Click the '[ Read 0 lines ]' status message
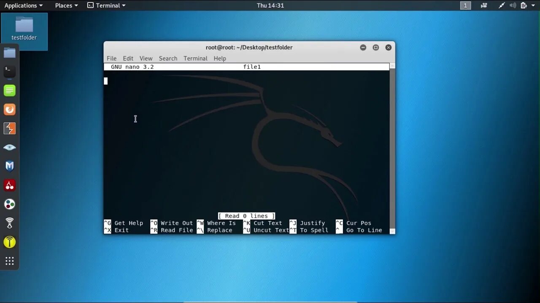This screenshot has height=303, width=540. tap(246, 216)
